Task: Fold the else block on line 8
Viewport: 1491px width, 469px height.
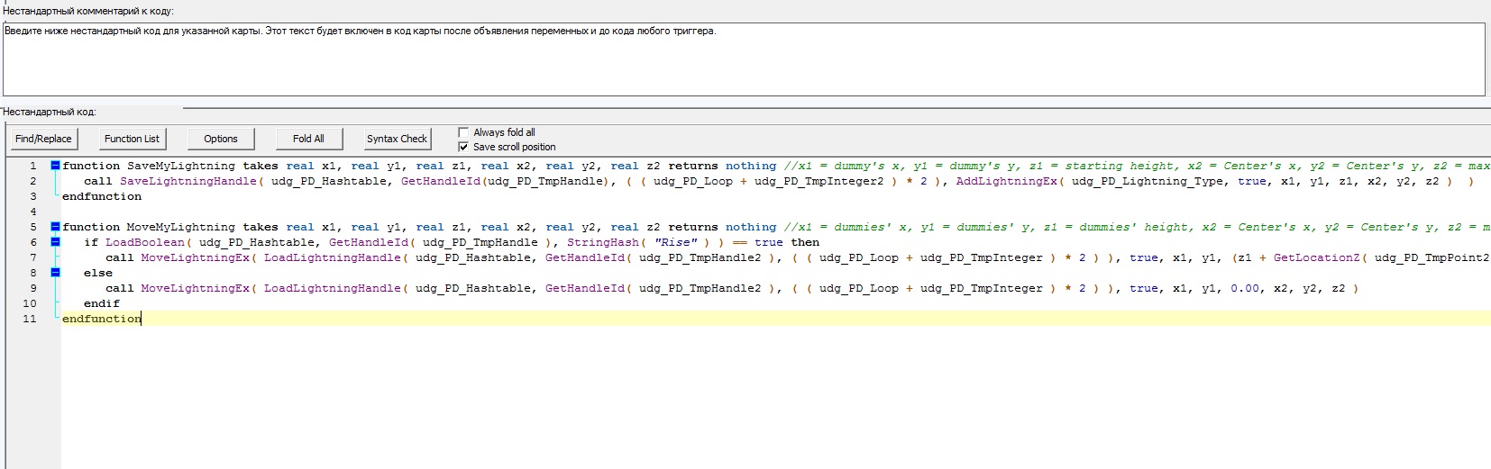Action: pos(55,273)
